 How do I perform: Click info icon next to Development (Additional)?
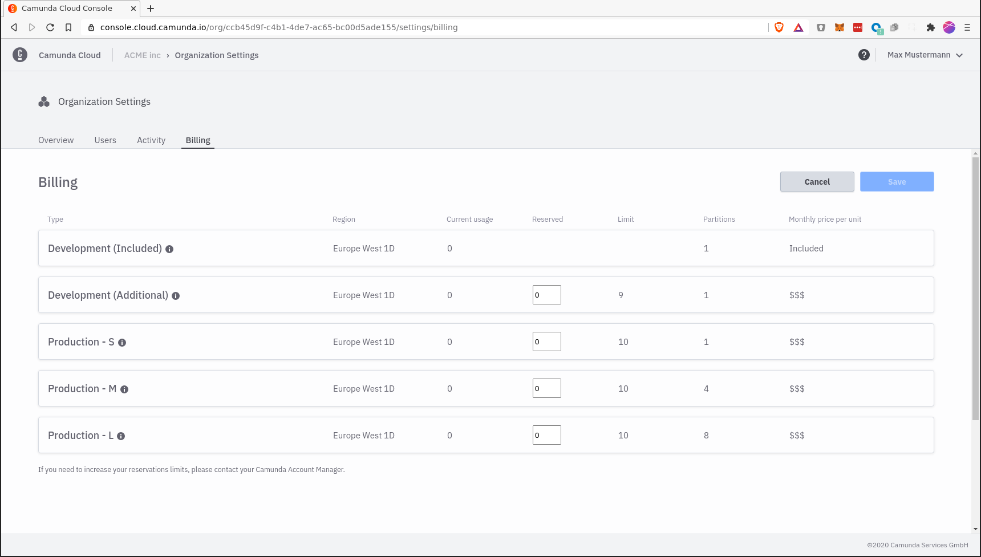(176, 296)
